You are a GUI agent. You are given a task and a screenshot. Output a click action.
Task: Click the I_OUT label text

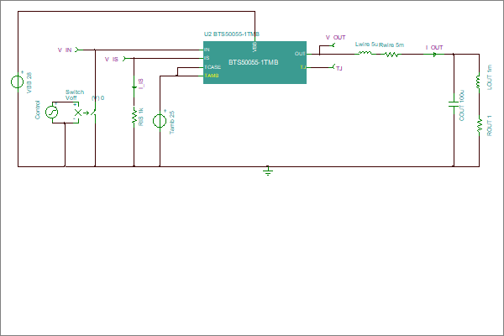[x=434, y=48]
